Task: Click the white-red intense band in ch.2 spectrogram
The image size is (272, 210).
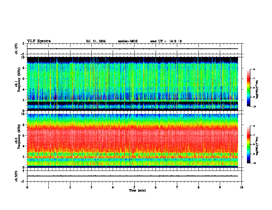Action: tap(132, 135)
